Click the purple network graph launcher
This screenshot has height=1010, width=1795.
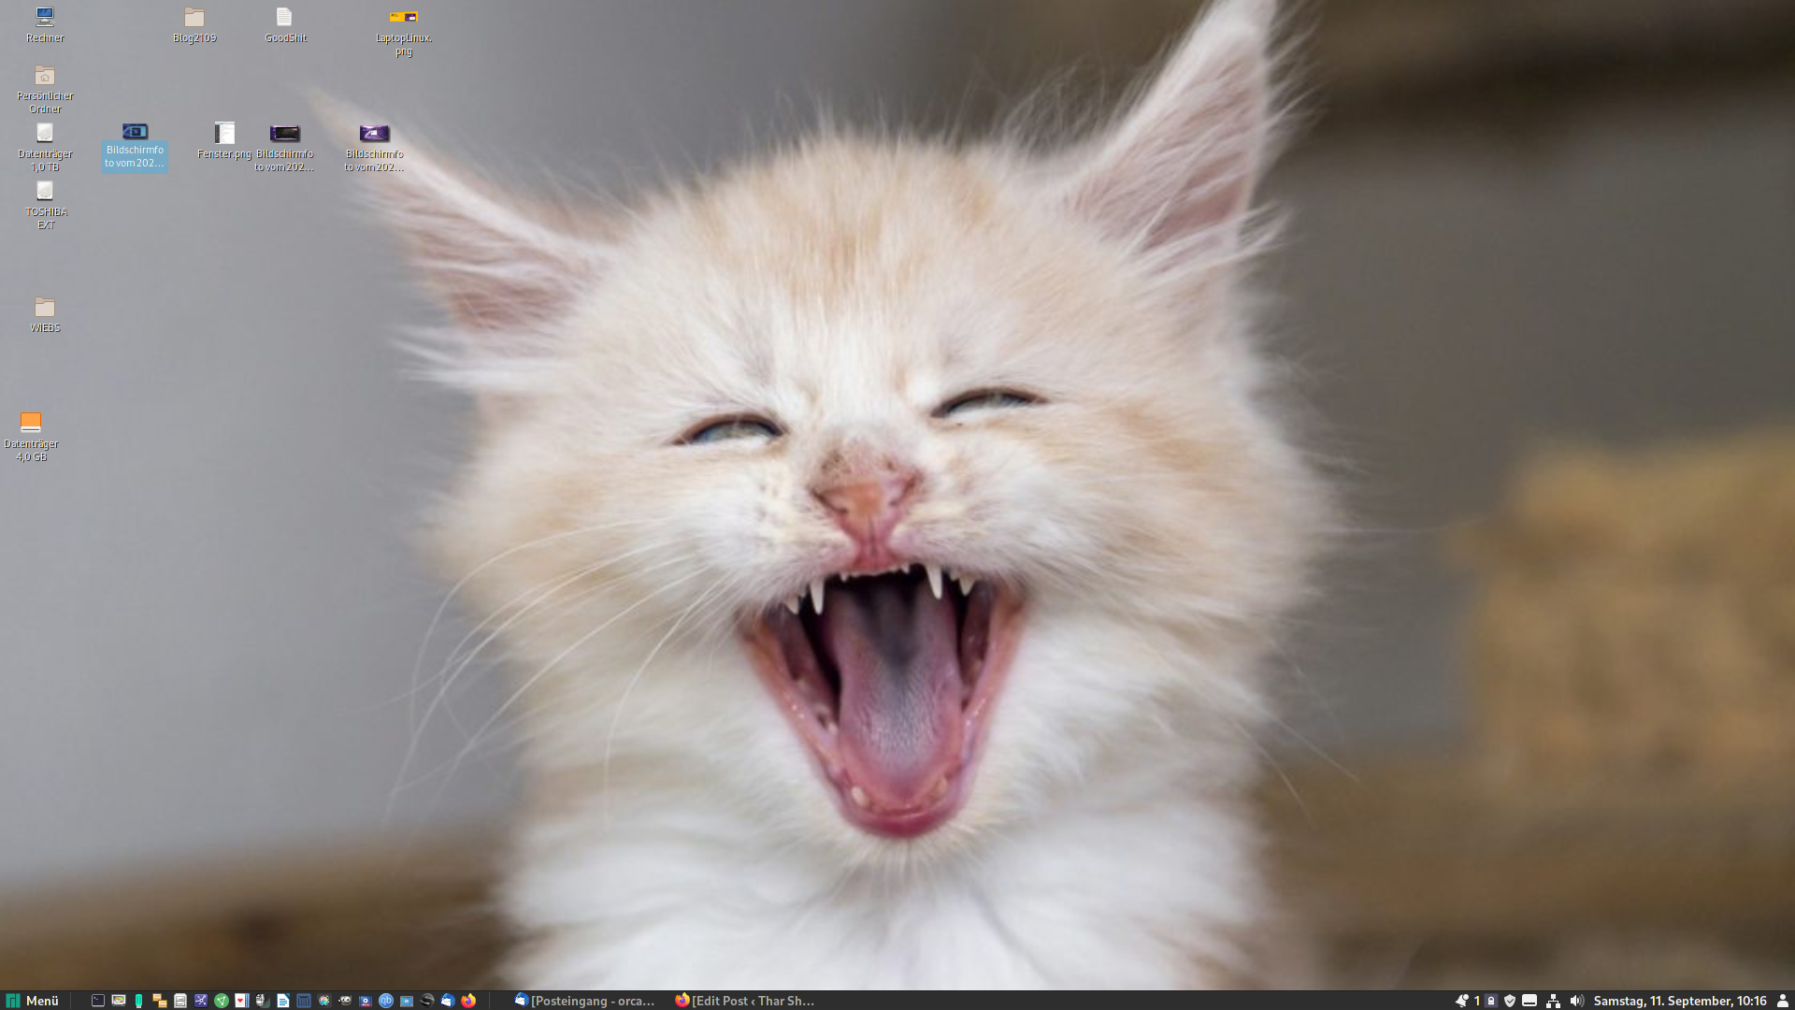(x=201, y=1001)
